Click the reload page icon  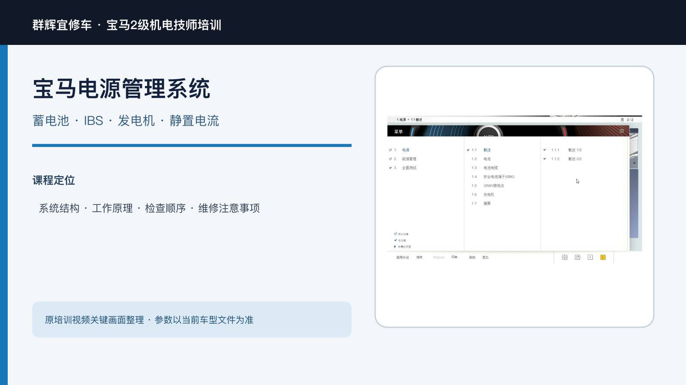point(578,257)
